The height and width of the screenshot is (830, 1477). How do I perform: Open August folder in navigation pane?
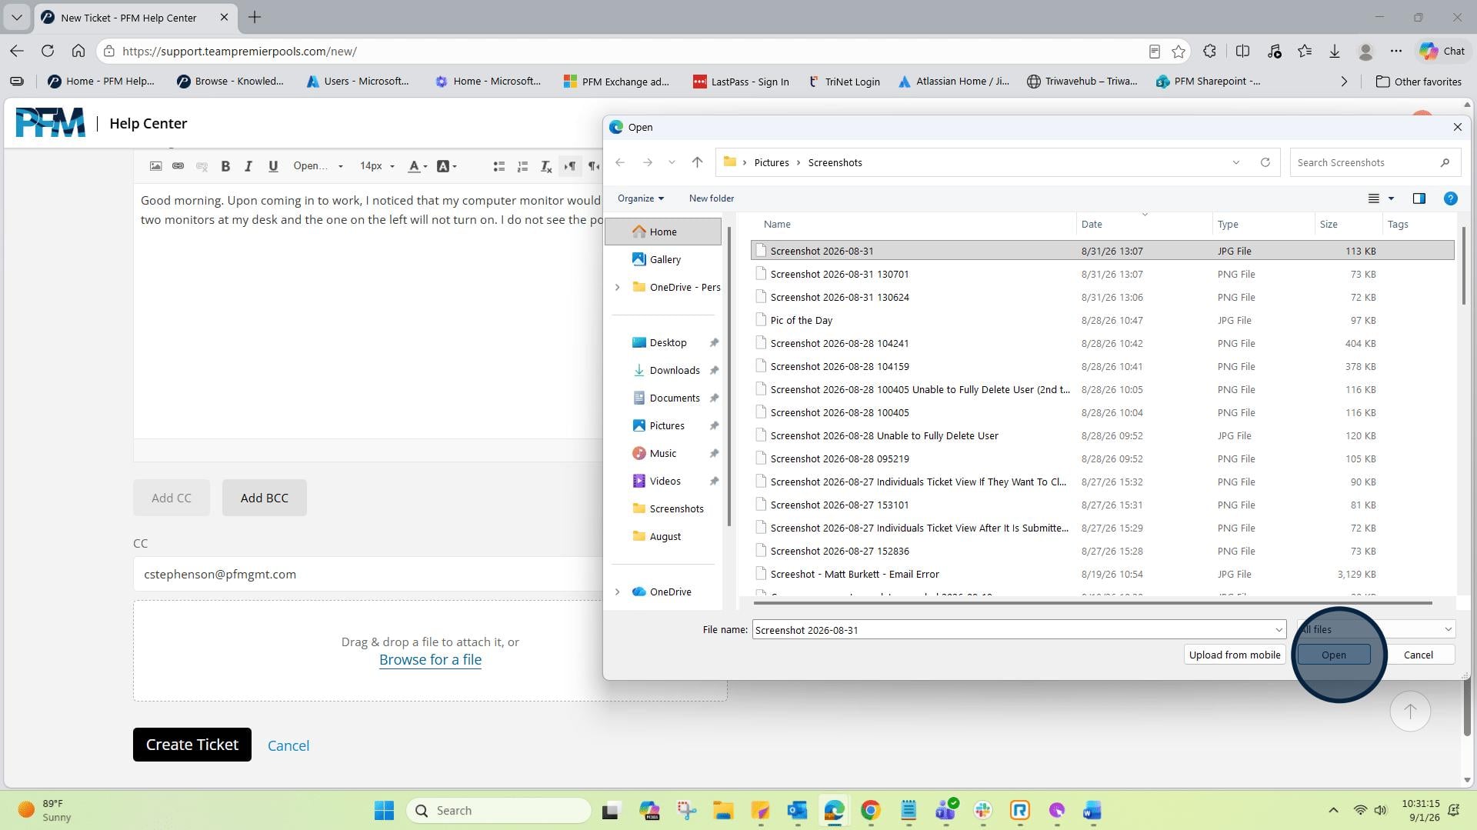click(x=664, y=536)
